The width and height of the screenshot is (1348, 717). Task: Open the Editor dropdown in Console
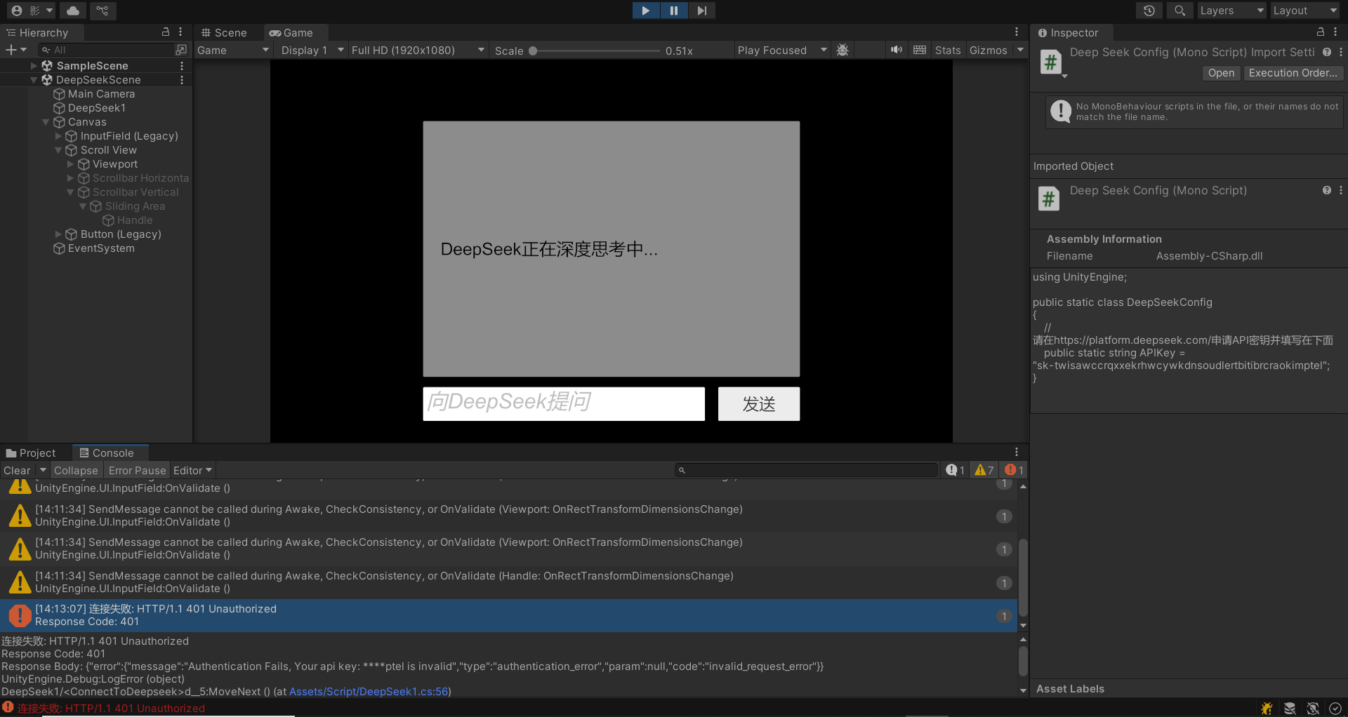[192, 470]
